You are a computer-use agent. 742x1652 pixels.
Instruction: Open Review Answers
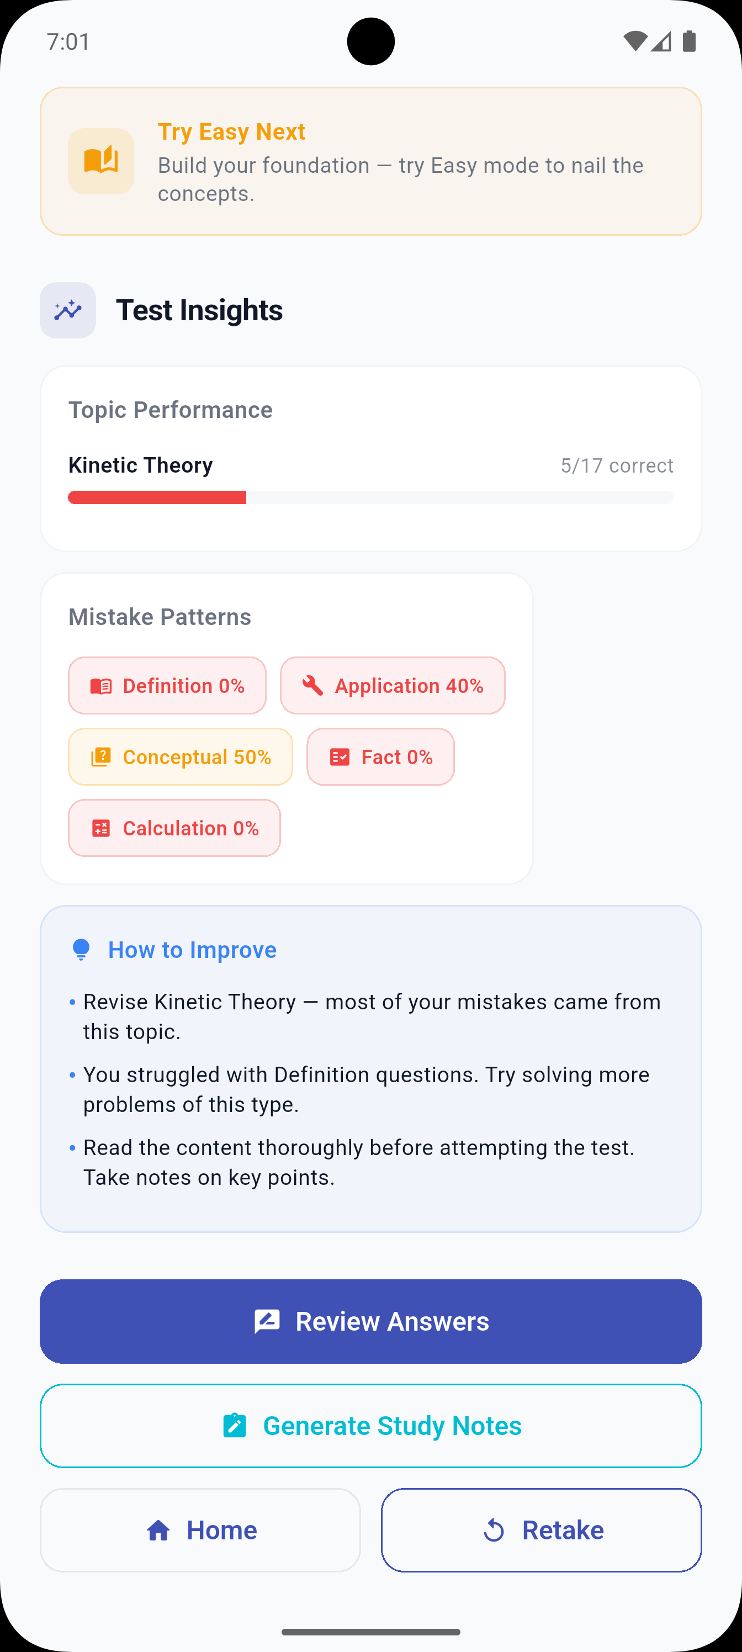click(x=370, y=1321)
